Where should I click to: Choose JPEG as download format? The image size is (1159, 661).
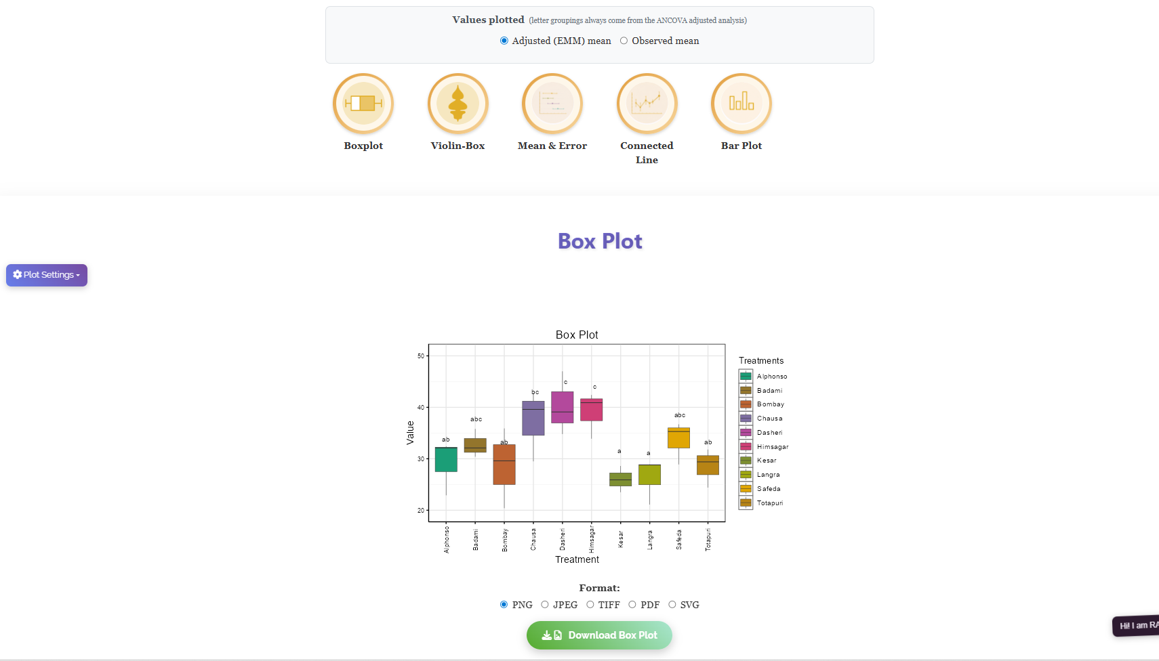(x=545, y=605)
